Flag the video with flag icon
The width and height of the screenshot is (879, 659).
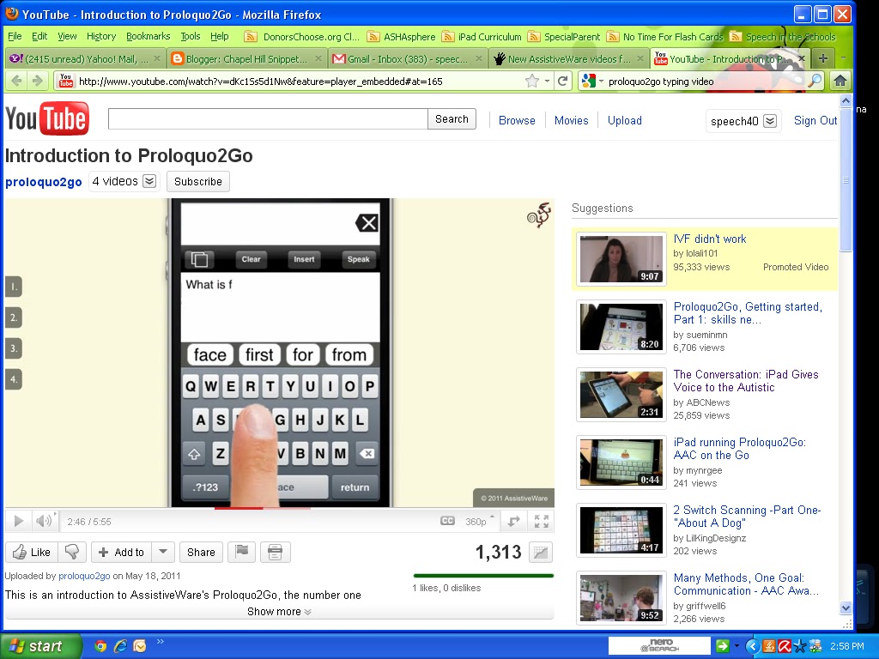click(241, 552)
